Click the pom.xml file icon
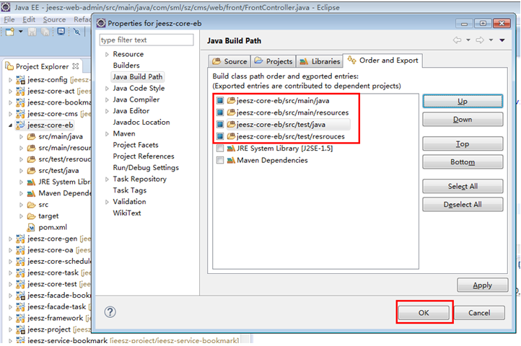This screenshot has height=346, width=521. coord(31,228)
